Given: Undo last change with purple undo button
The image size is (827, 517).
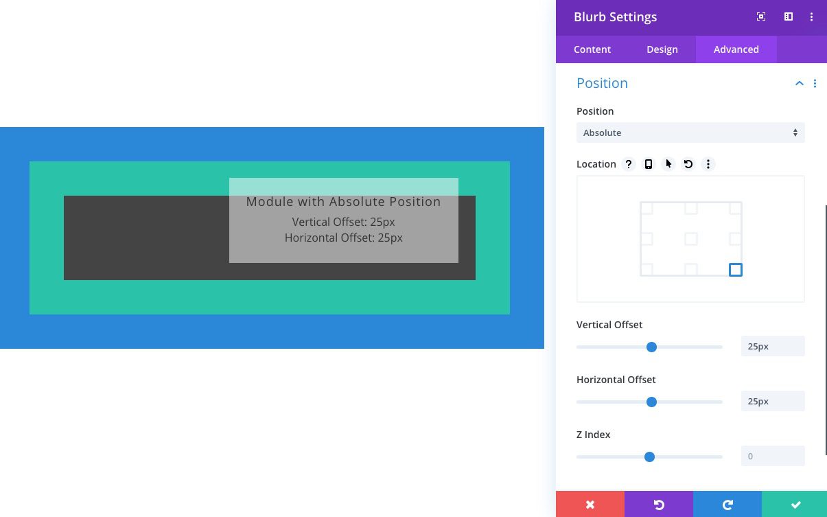Looking at the screenshot, I should (x=658, y=505).
